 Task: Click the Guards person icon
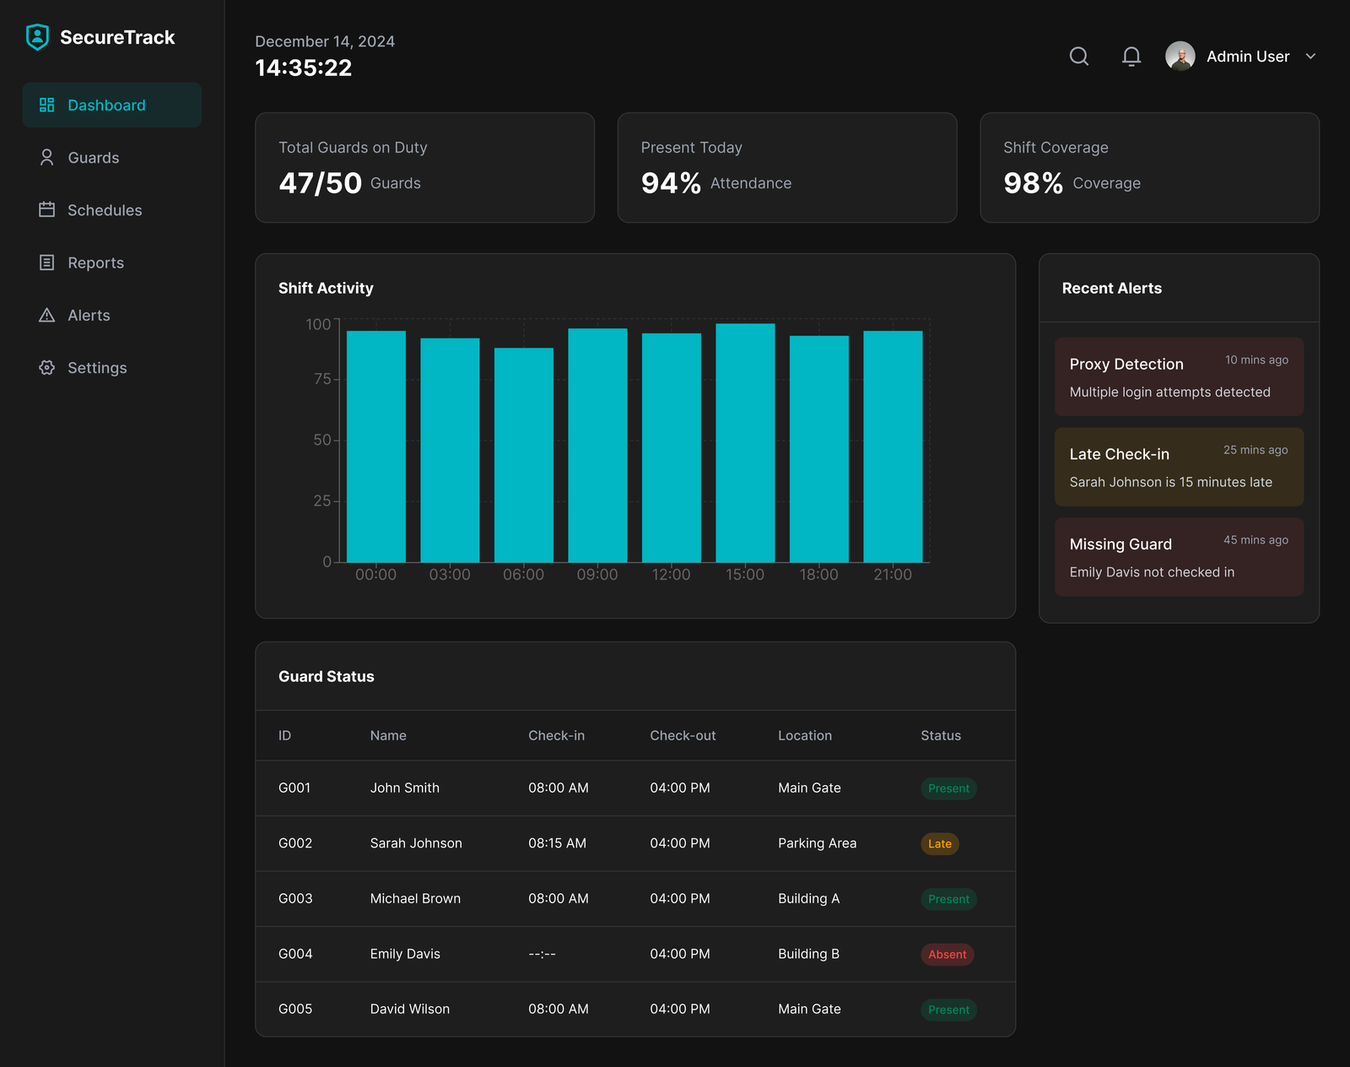click(47, 158)
